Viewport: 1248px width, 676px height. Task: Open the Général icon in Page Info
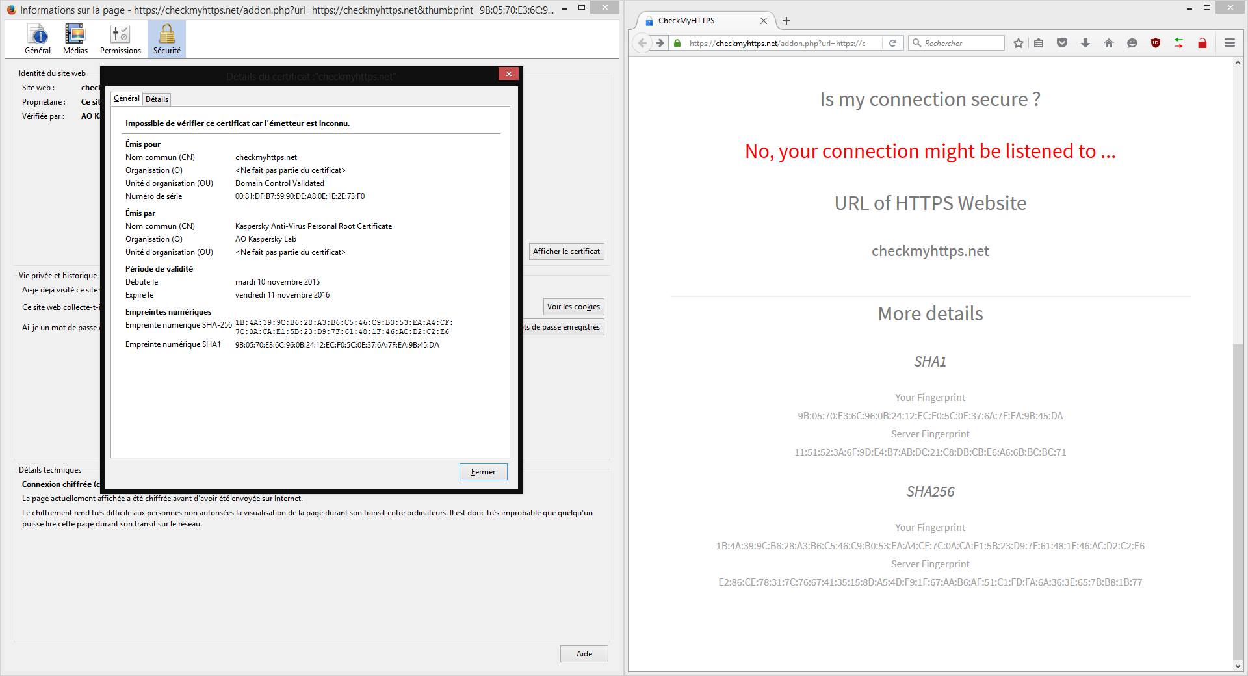click(38, 39)
